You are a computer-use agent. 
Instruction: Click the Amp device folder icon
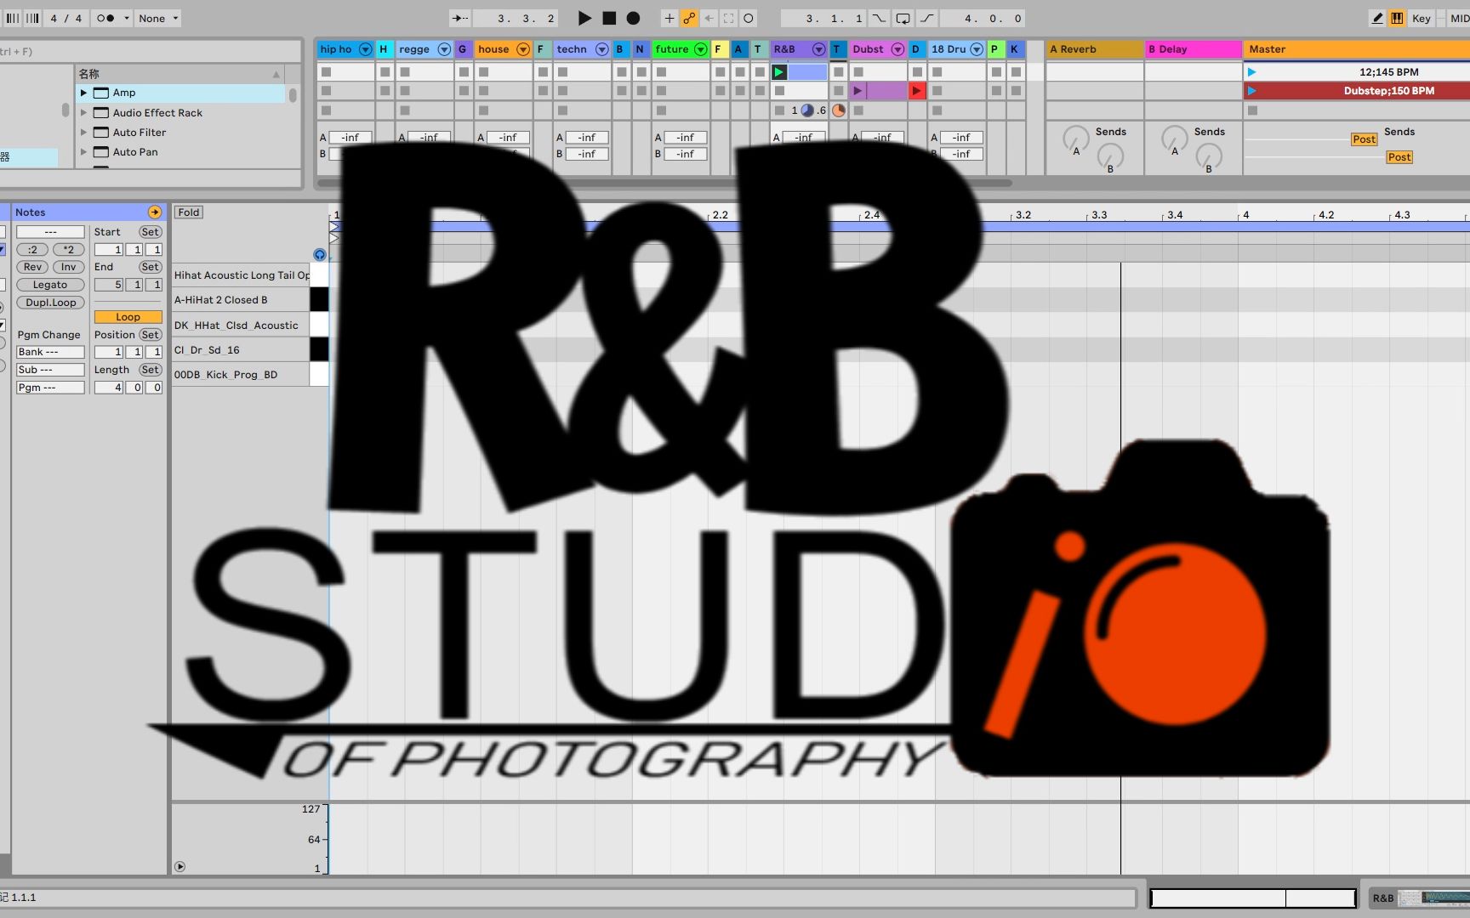click(x=101, y=93)
